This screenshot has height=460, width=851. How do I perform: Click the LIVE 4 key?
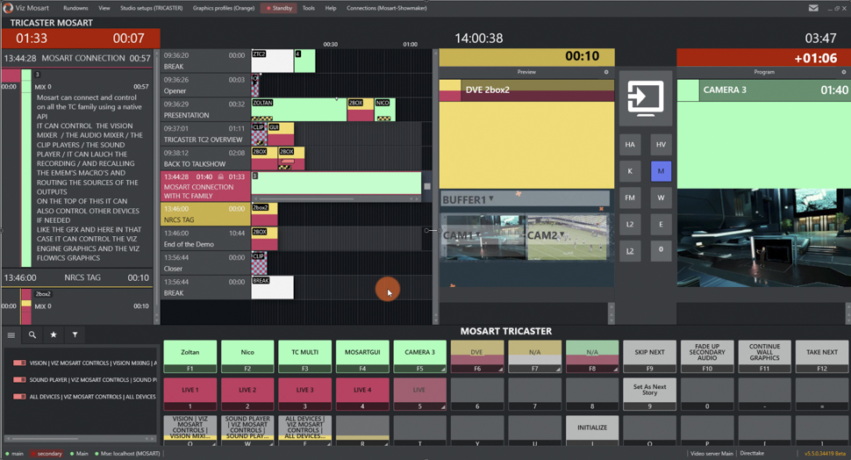point(362,394)
